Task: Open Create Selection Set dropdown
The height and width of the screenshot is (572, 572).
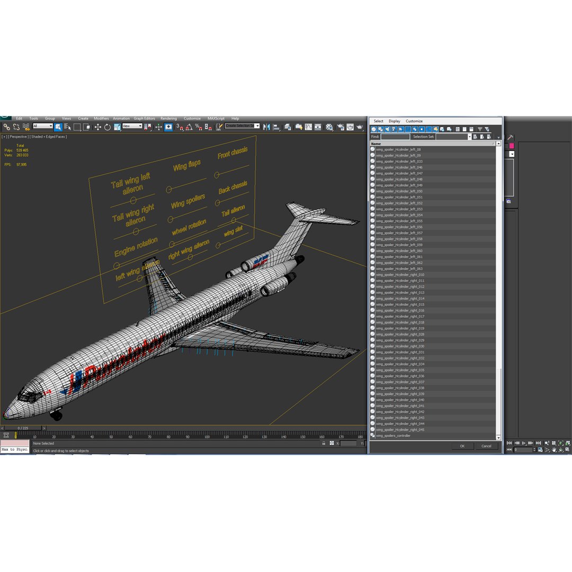Action: 242,126
